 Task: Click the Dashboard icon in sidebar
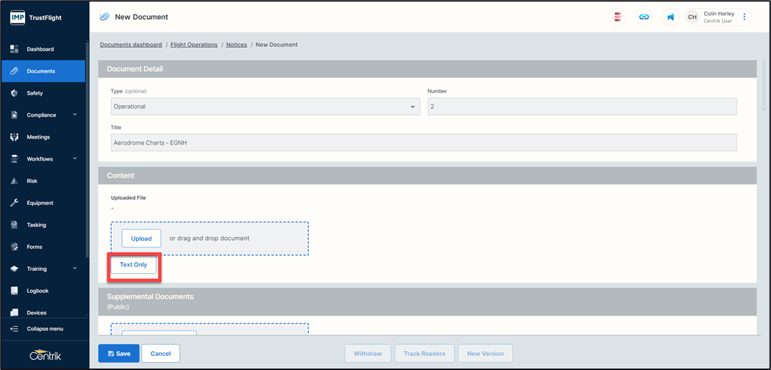pos(14,49)
